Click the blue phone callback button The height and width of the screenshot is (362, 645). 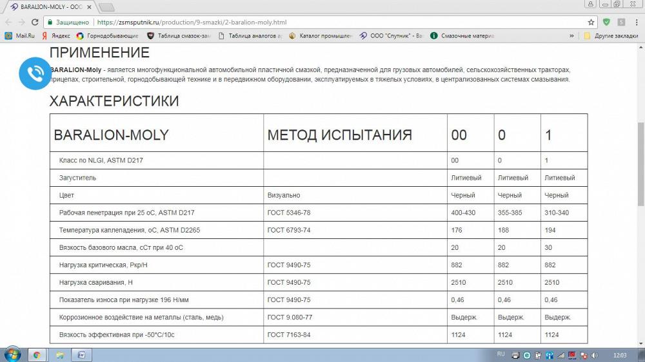tap(35, 73)
